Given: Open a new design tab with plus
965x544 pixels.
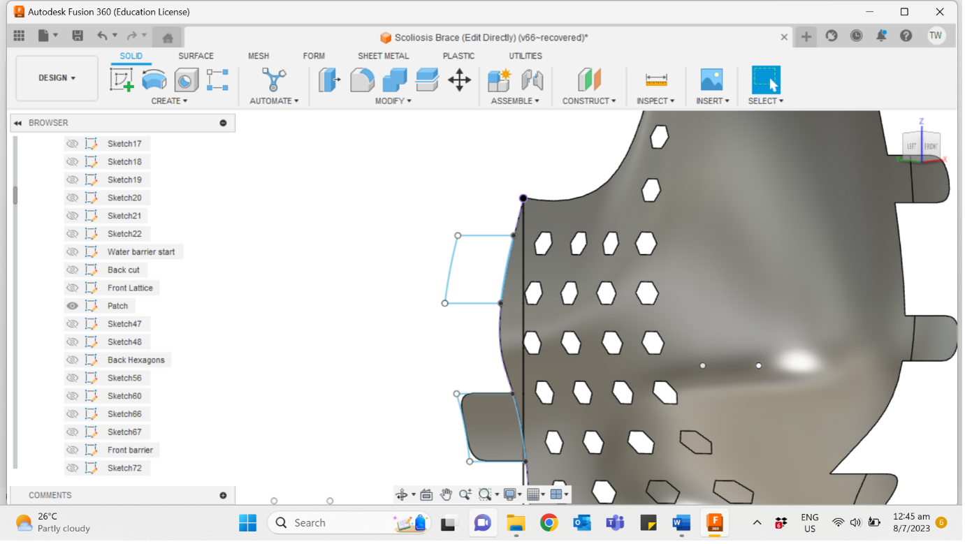Looking at the screenshot, I should click(x=806, y=37).
